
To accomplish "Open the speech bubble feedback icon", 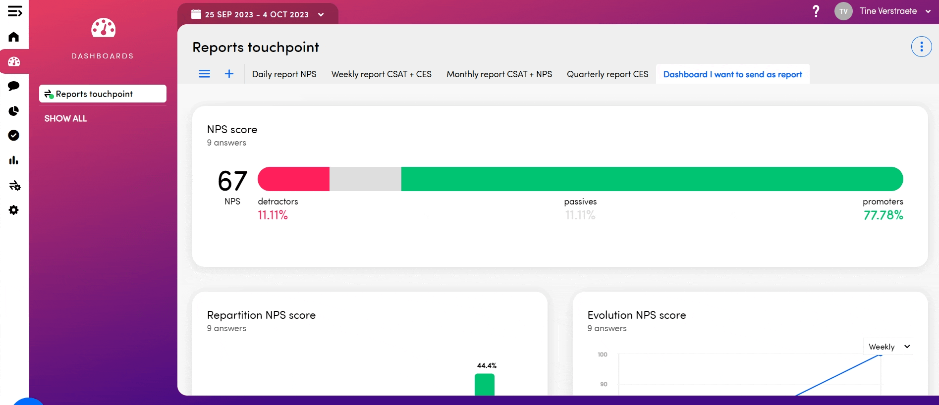I will pos(14,86).
